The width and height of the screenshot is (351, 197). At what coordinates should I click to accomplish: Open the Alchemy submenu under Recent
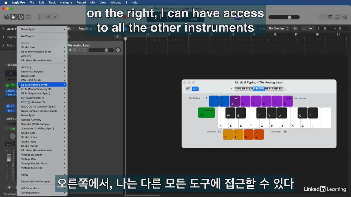pos(42,56)
